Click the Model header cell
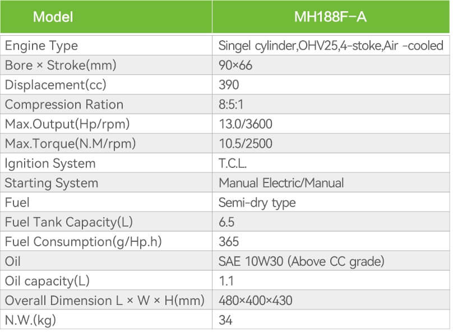The width and height of the screenshot is (453, 333). click(106, 17)
